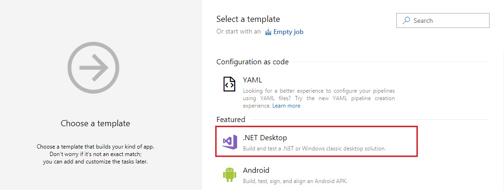Click the .NET Desktop description text
Screen dimensions: 504x190
[x=314, y=149]
